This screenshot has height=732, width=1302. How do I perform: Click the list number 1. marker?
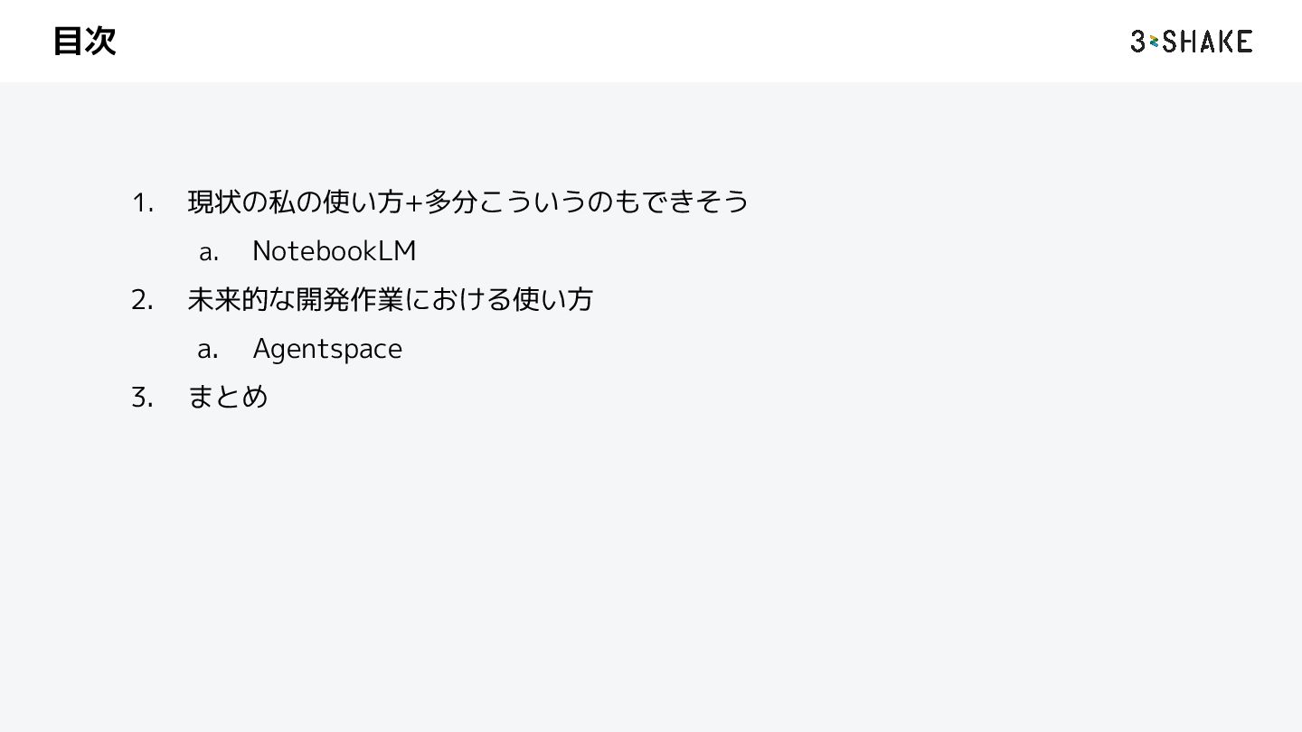143,202
